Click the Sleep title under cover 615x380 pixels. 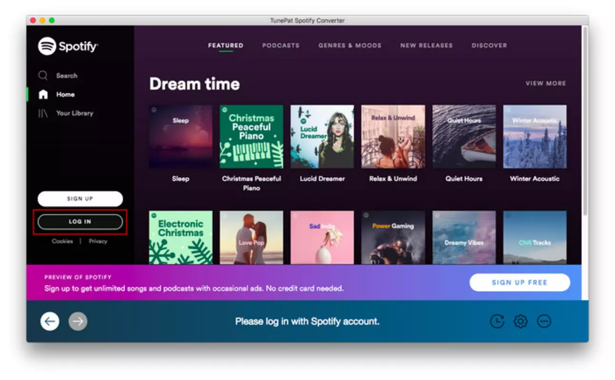tap(181, 179)
